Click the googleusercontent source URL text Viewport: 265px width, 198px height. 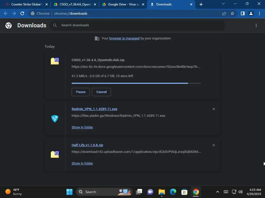[x=136, y=67]
